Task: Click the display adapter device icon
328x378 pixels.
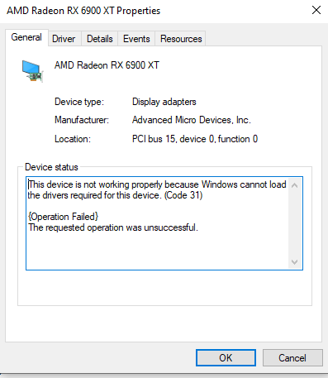Action: (x=33, y=71)
